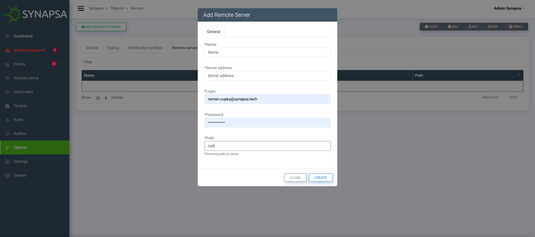535x237 pixels.
Task: Click the table Filter field
Action: pos(139,62)
